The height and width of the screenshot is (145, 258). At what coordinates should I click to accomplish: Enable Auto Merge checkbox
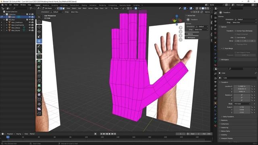point(224,48)
